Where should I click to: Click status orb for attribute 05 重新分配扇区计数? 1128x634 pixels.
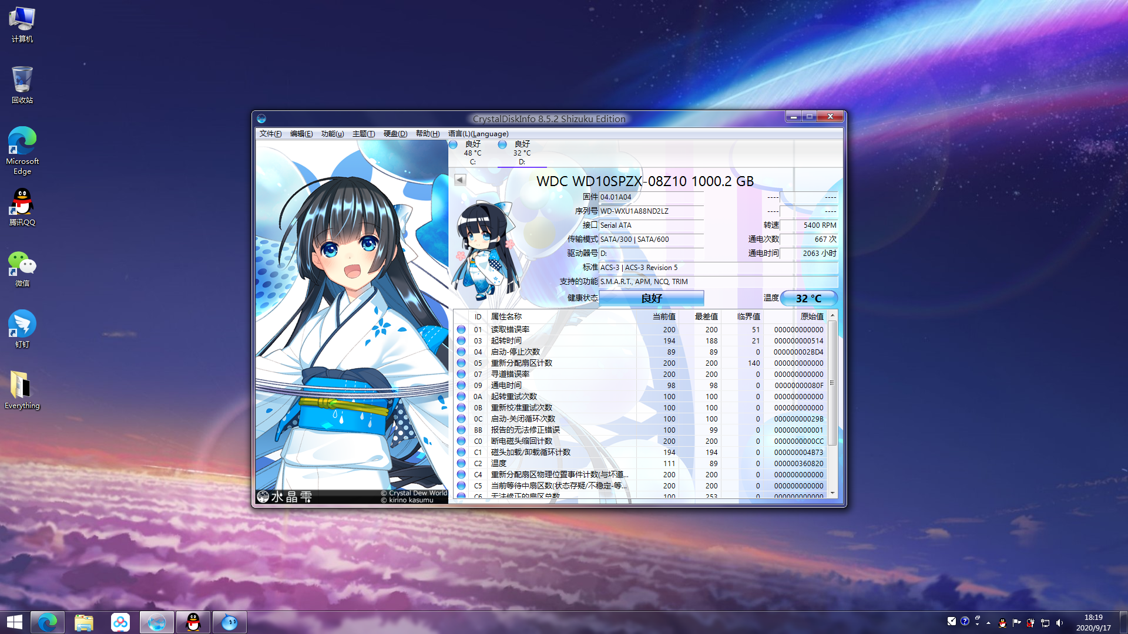[461, 363]
